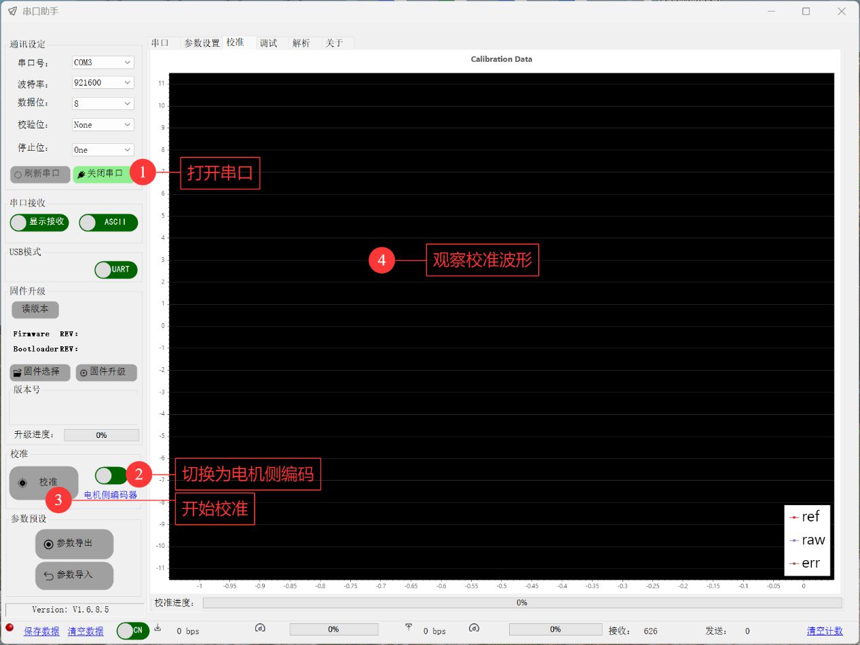Click the 关闭串口 plug icon button

pyautogui.click(x=100, y=174)
